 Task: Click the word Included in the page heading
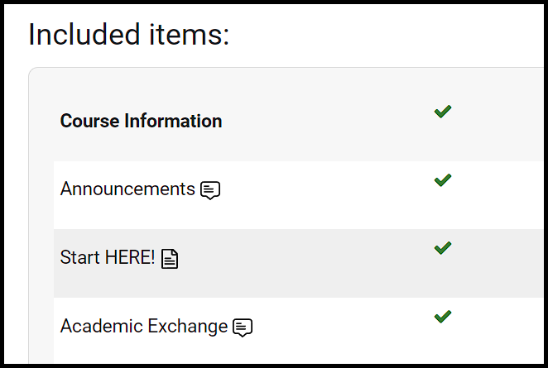tap(84, 34)
